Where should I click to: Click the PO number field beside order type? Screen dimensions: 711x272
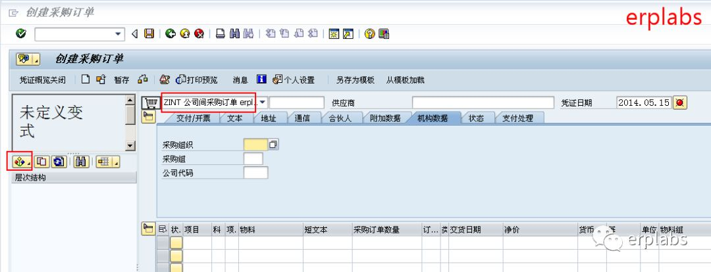click(x=297, y=102)
